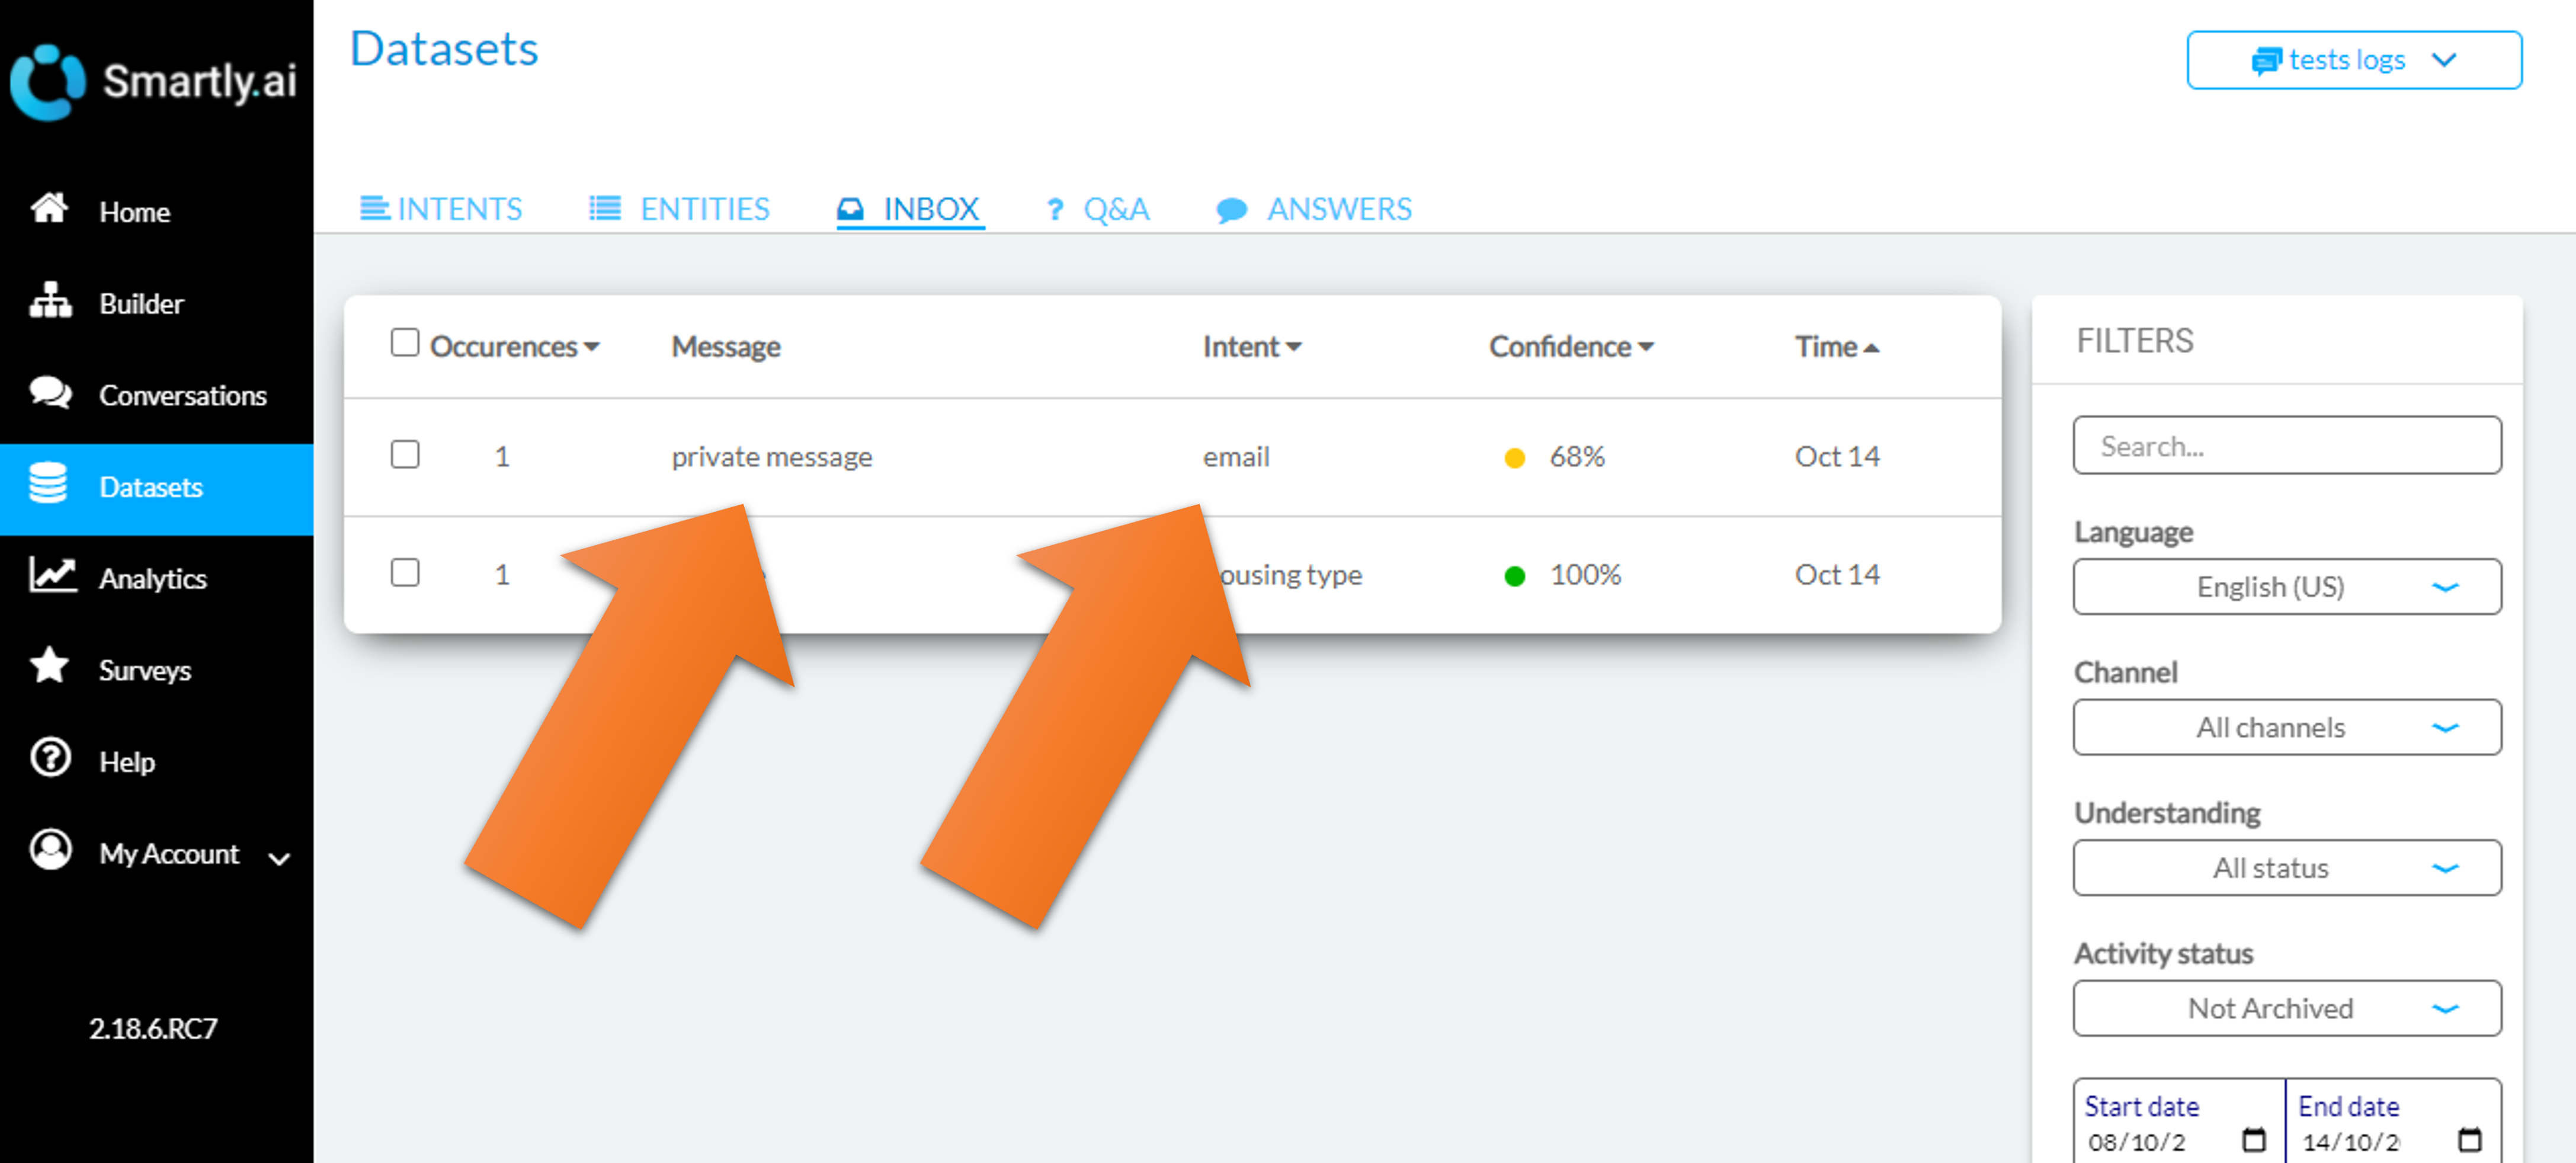The height and width of the screenshot is (1163, 2576).
Task: Click the yellow 68% confidence dot
Action: [1514, 458]
